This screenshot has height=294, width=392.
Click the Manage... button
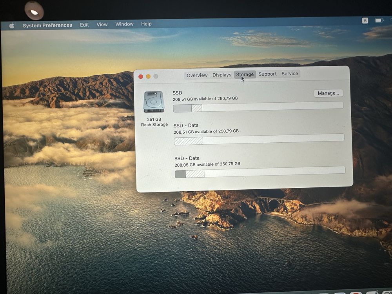[328, 93]
